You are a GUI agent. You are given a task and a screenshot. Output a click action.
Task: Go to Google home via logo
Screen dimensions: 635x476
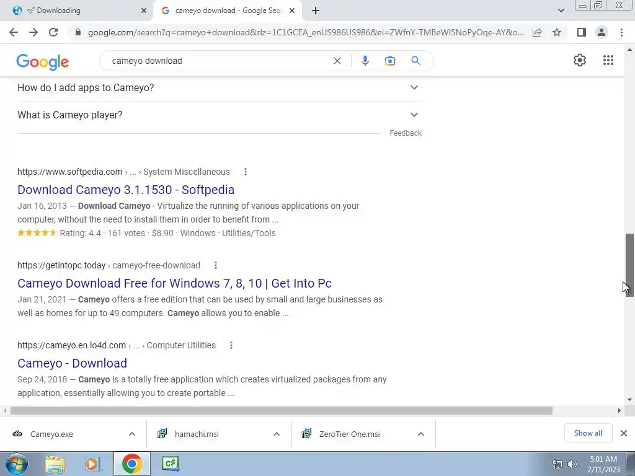coord(43,61)
